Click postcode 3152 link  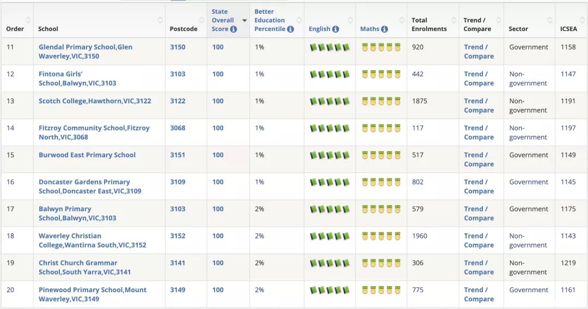[177, 236]
